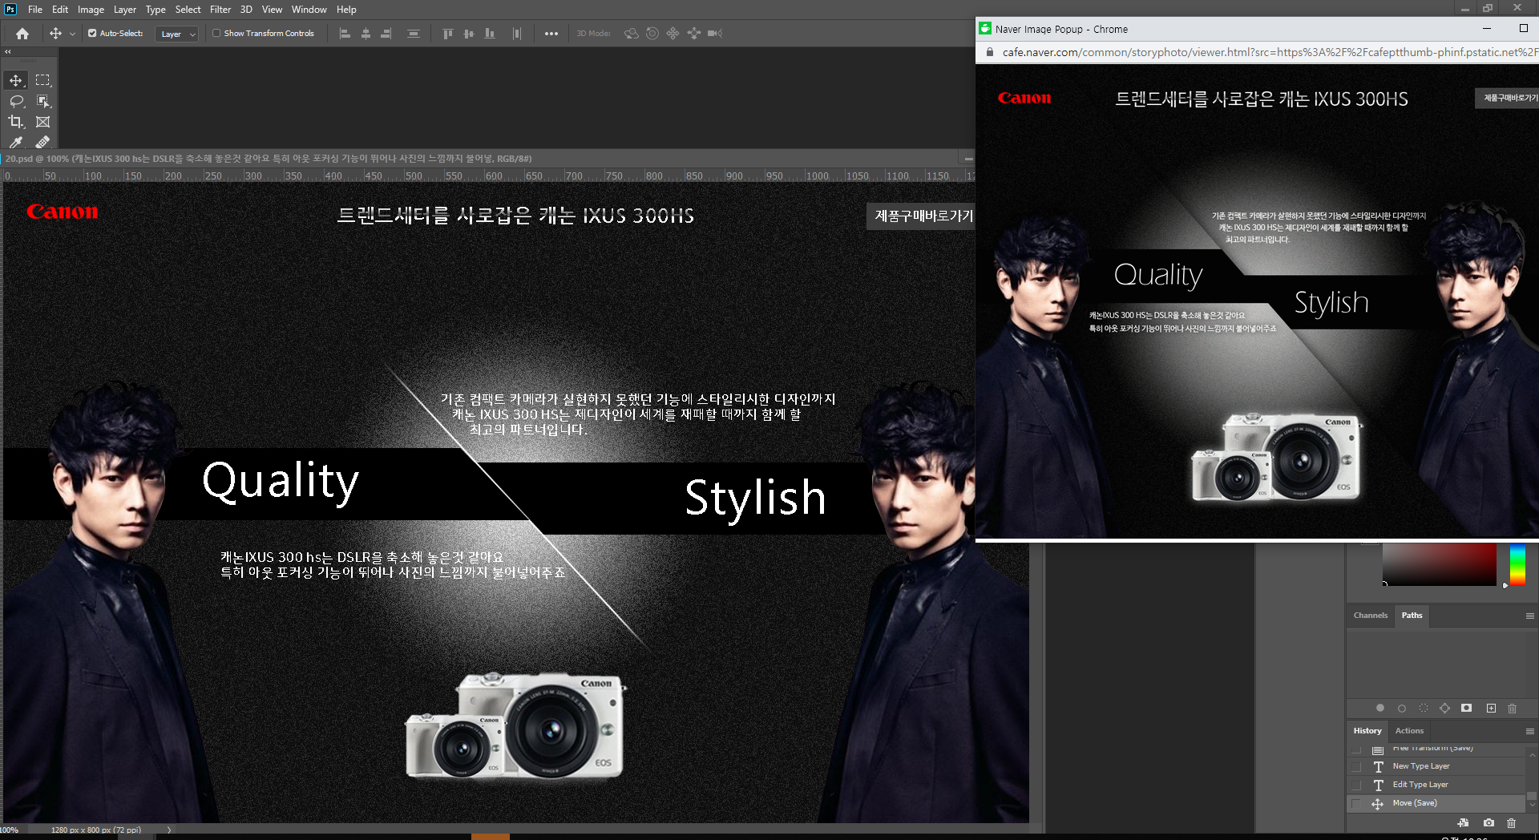The image size is (1539, 840).
Task: Switch to the Actions tab
Action: [x=1409, y=731]
